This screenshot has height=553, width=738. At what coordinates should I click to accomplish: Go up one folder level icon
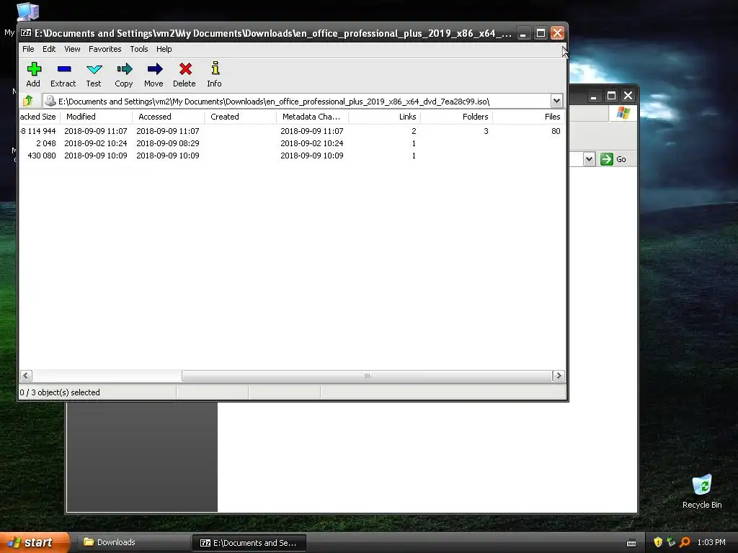[28, 101]
